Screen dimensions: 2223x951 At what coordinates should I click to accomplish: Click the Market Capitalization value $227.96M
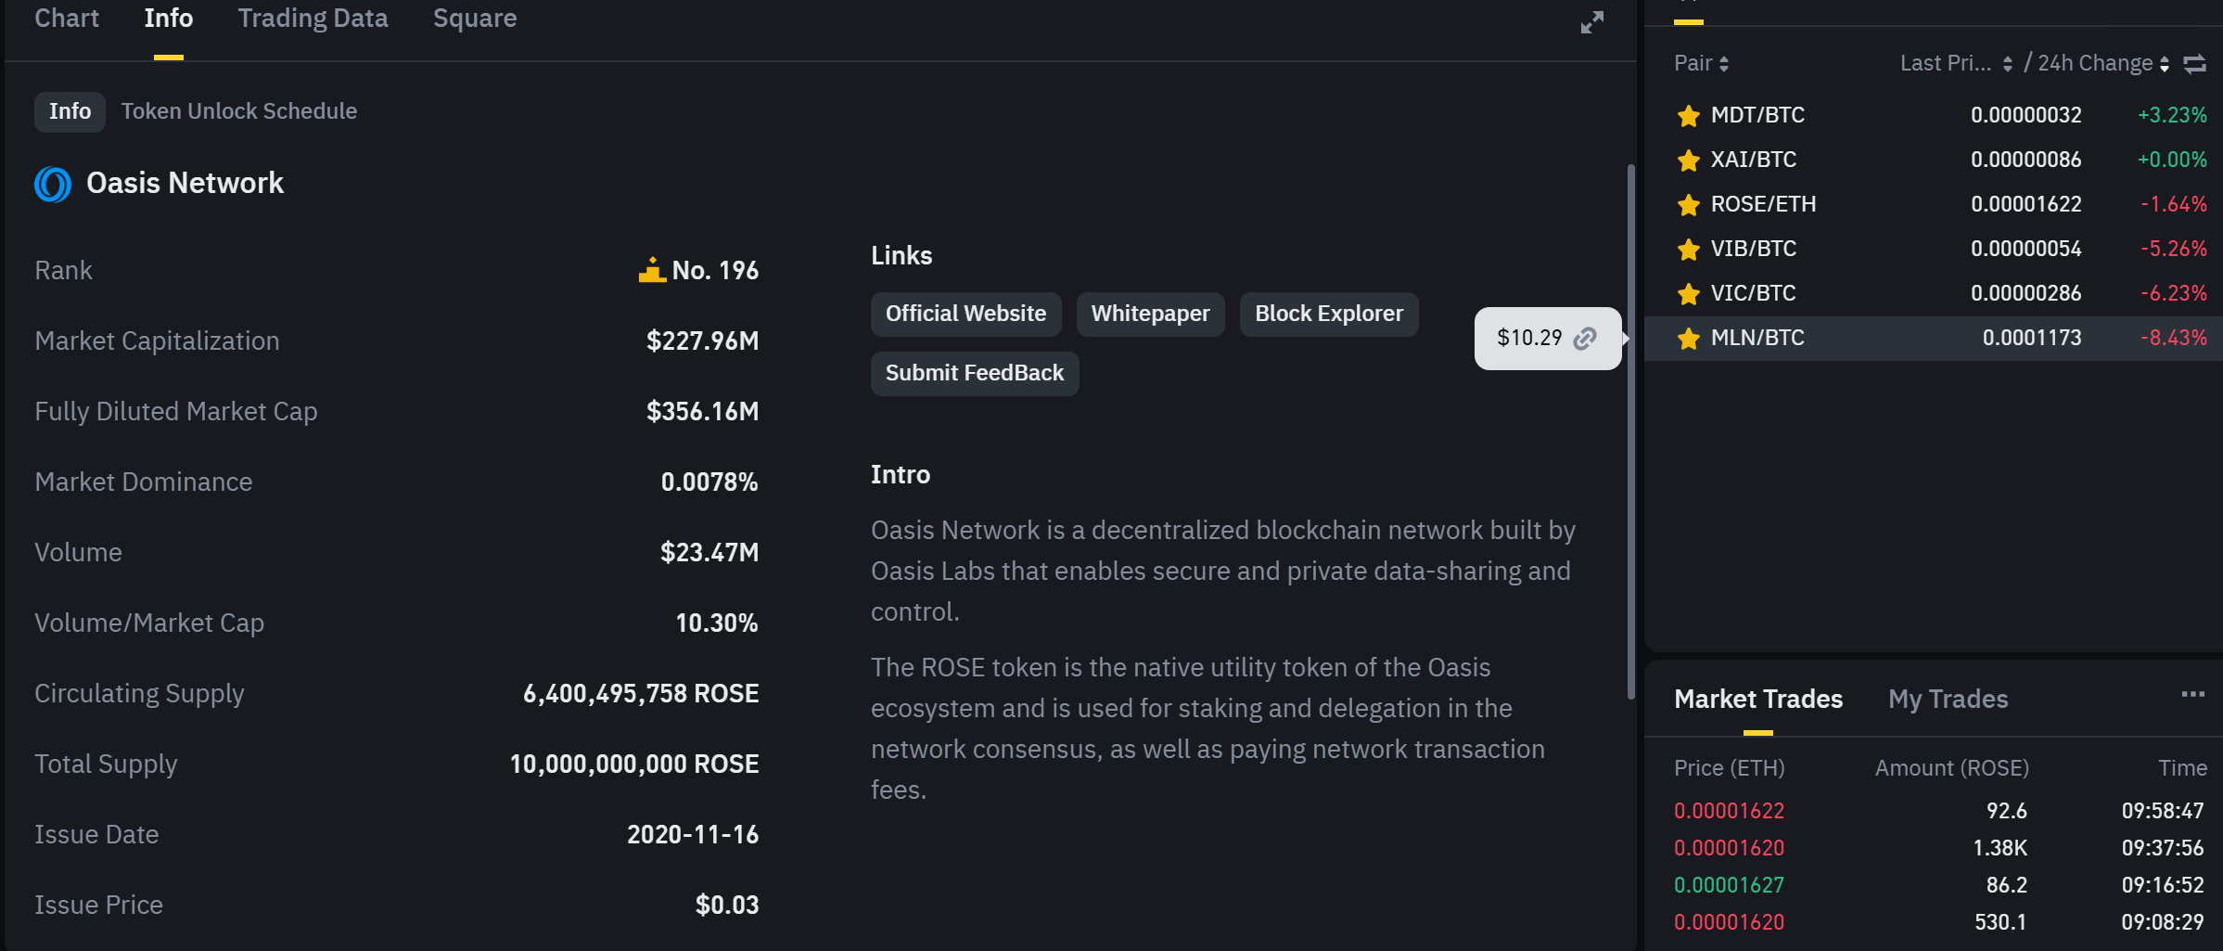[x=702, y=341]
